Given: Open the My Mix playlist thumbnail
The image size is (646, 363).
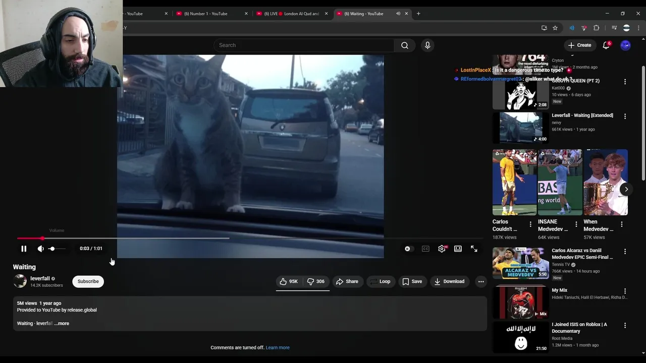Looking at the screenshot, I should pyautogui.click(x=520, y=302).
